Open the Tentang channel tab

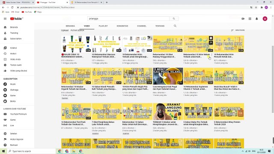pos(160,26)
